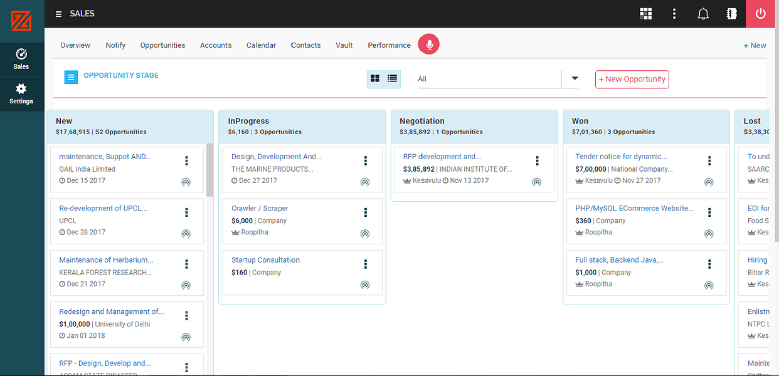Open options menu for maintenance, Suppot AND card
The width and height of the screenshot is (779, 376).
click(186, 161)
